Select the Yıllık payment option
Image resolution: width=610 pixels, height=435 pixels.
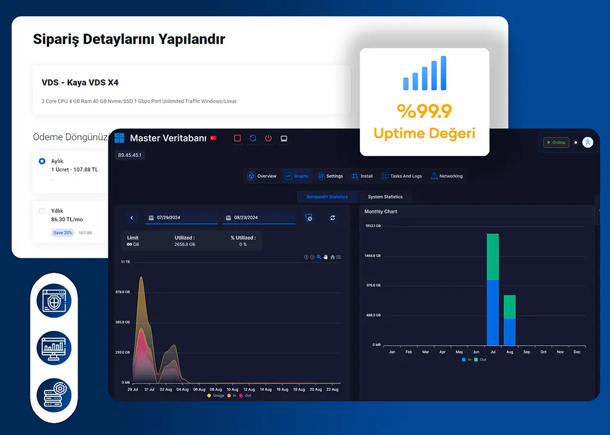[42, 211]
